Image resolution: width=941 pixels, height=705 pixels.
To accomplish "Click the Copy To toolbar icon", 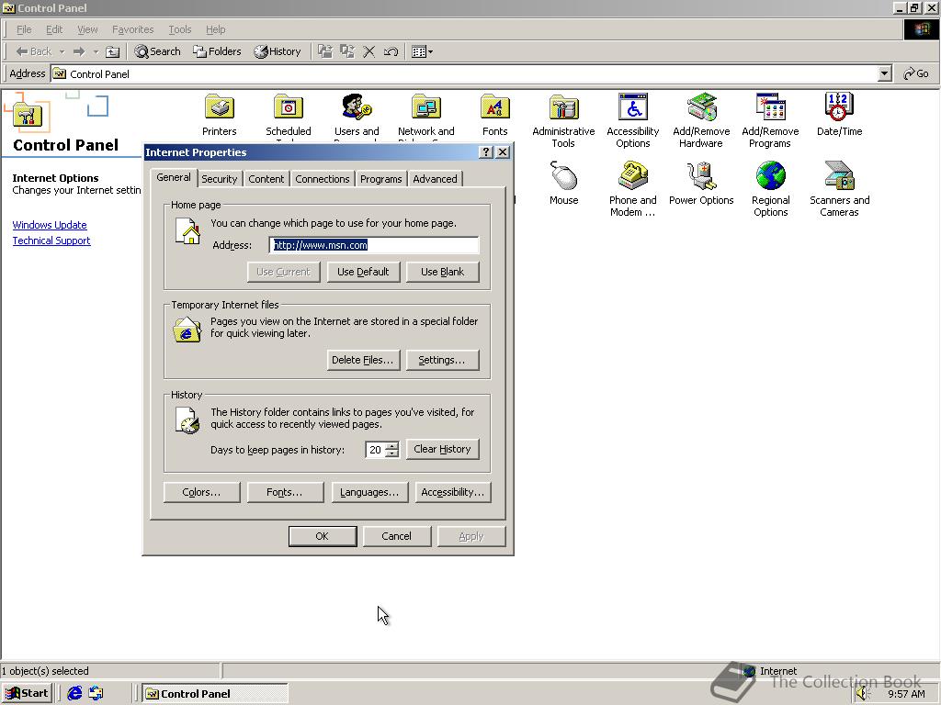I will pos(346,51).
